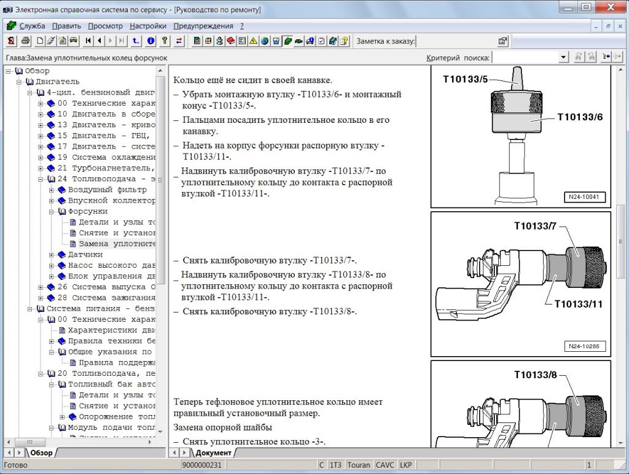Collapse the Обзор root node
The image size is (629, 474).
coord(9,71)
